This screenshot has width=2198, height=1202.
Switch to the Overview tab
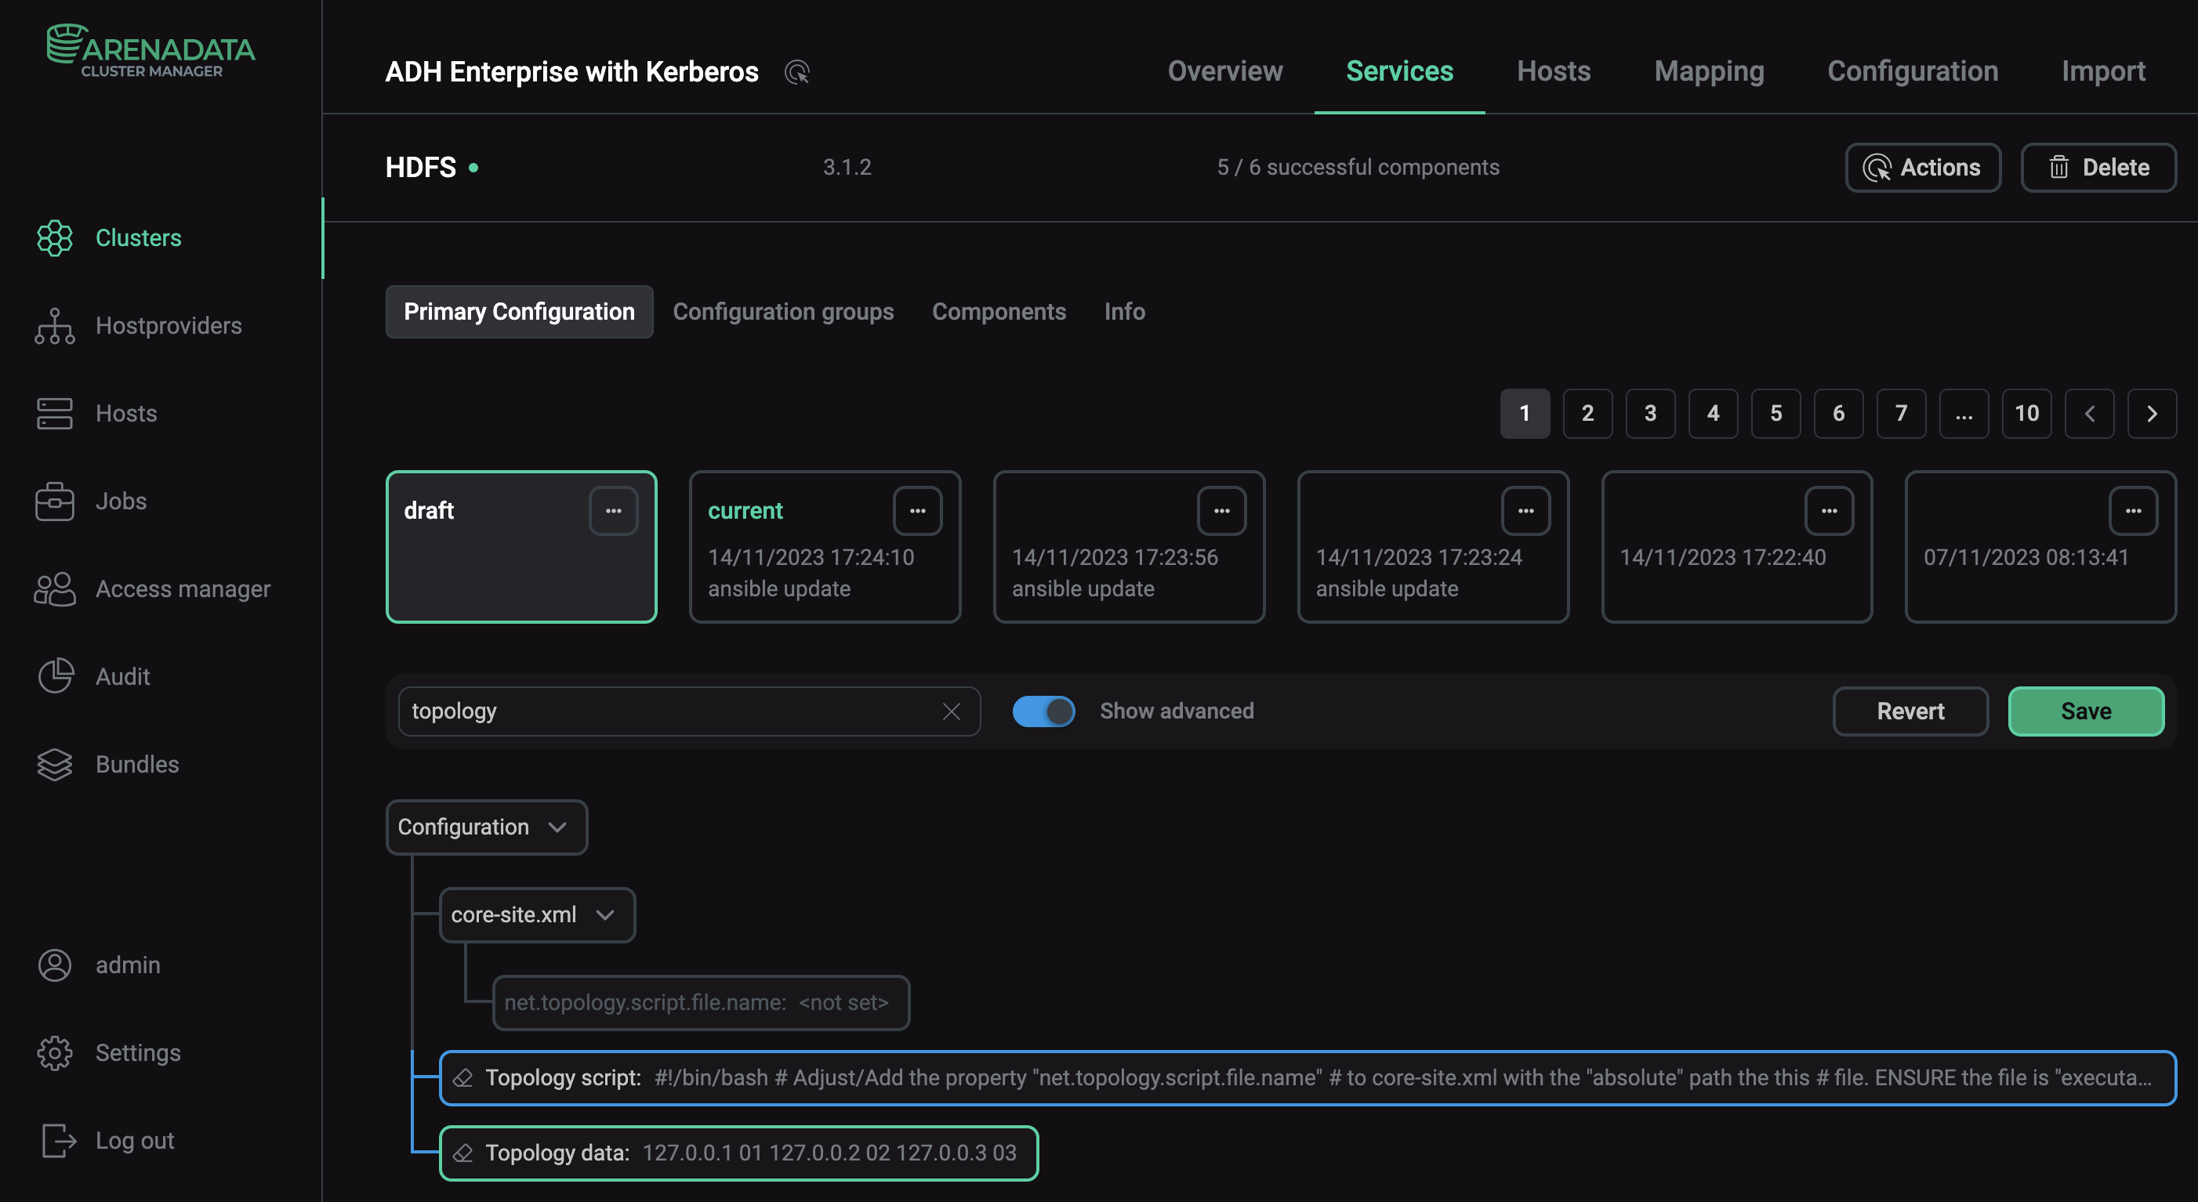point(1224,71)
